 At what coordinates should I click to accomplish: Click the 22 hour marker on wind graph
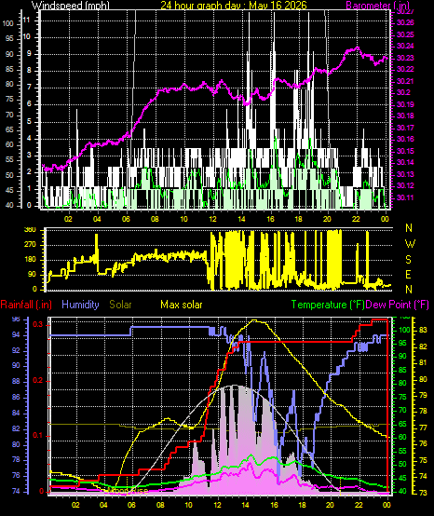[x=357, y=219]
